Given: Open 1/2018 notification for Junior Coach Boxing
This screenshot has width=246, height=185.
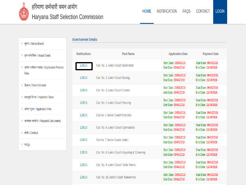Looking at the screenshot, I should click(x=84, y=78).
